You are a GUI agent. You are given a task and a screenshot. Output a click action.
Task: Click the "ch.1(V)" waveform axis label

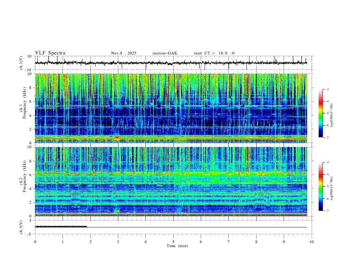click(21, 63)
